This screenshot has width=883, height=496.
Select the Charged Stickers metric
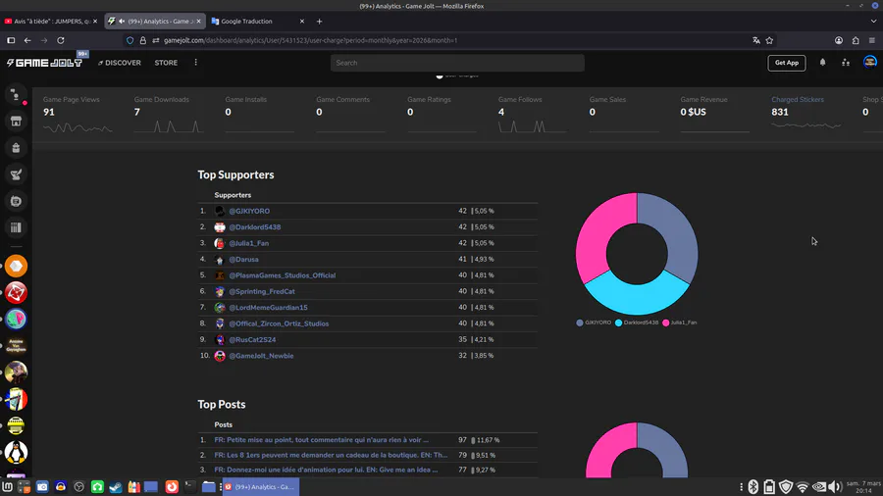(x=805, y=116)
